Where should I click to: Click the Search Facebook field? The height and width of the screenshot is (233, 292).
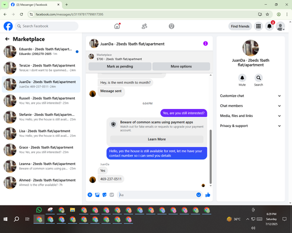[x=47, y=26]
